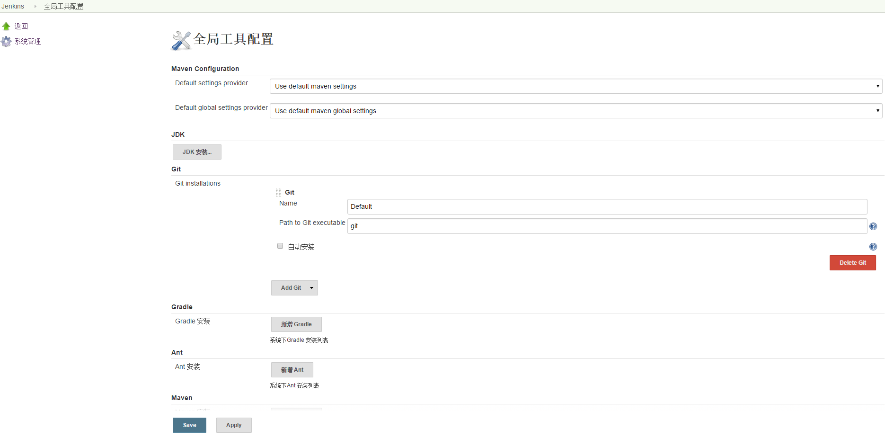Click the JDK section heading
This screenshot has width=885, height=438.
click(178, 134)
